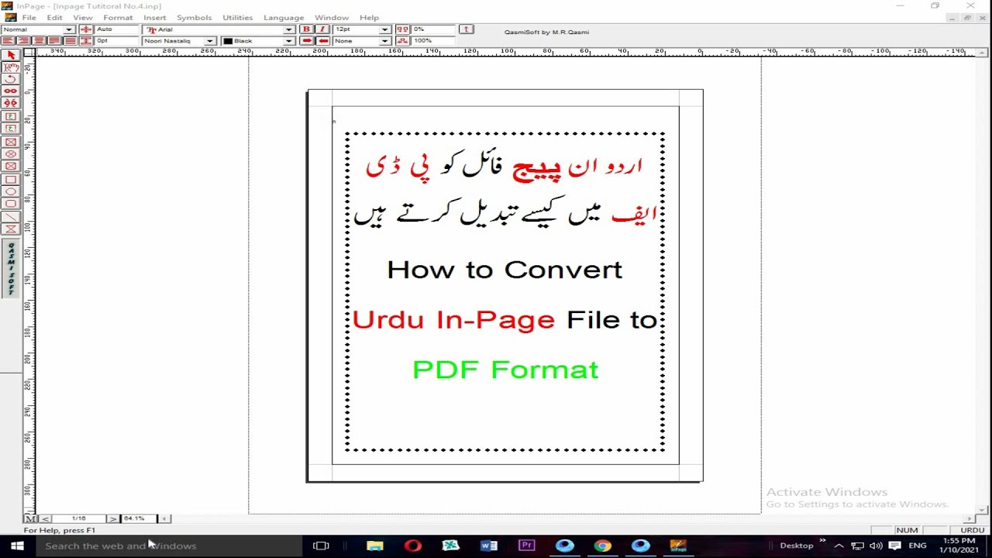Click the InPage icon in the taskbar
992x558 pixels.
pyautogui.click(x=679, y=546)
